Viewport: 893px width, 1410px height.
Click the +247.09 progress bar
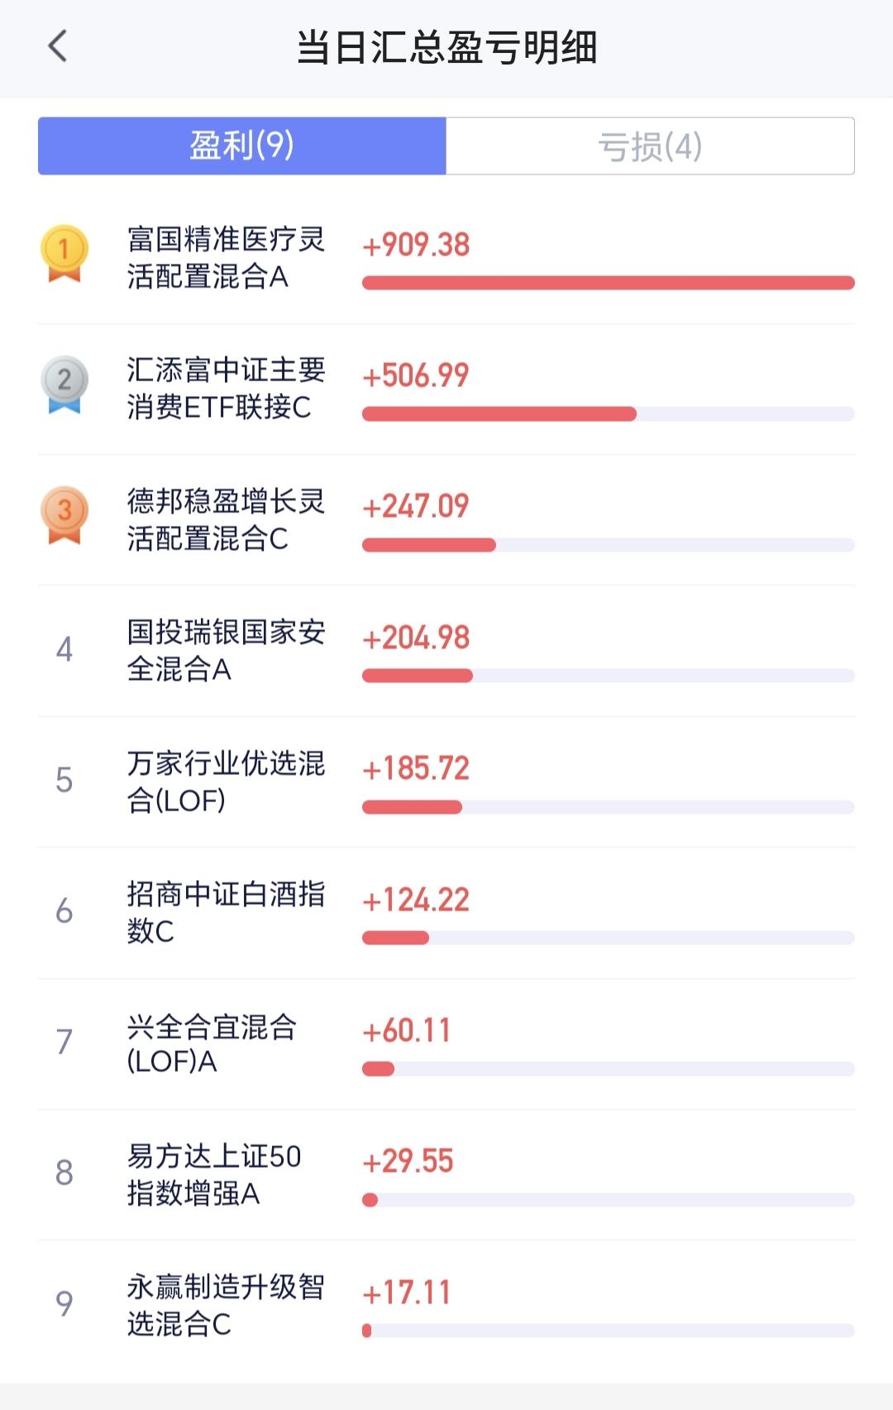(609, 545)
